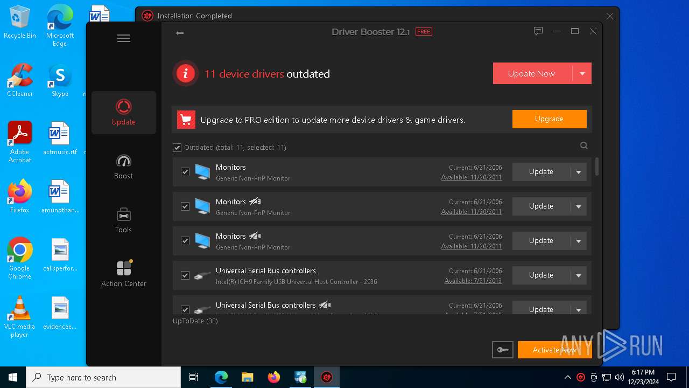Open Available 7/31/2013 link for USB controller
689x388 pixels.
click(x=473, y=281)
